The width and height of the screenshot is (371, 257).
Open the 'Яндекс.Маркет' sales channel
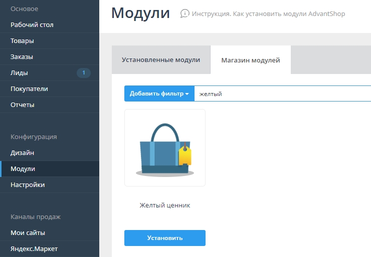[34, 248]
